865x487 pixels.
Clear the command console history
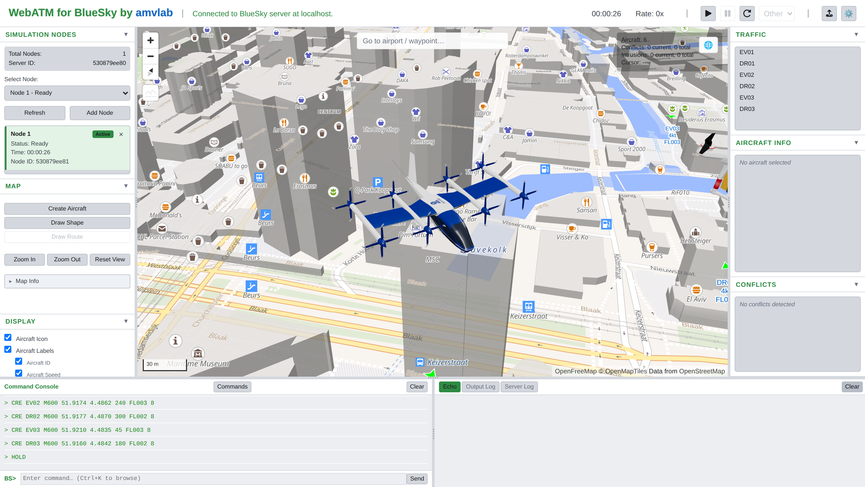(x=417, y=387)
